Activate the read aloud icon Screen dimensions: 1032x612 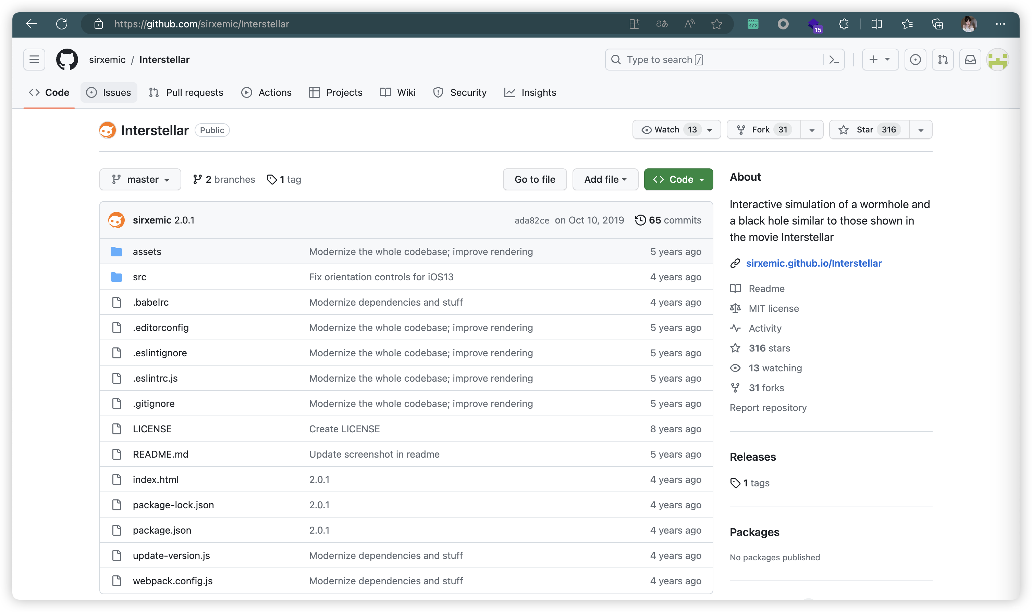pos(689,24)
